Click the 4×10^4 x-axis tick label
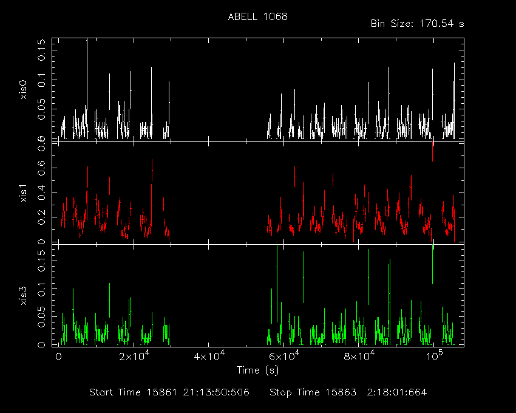Image resolution: width=516 pixels, height=413 pixels. pyautogui.click(x=209, y=356)
